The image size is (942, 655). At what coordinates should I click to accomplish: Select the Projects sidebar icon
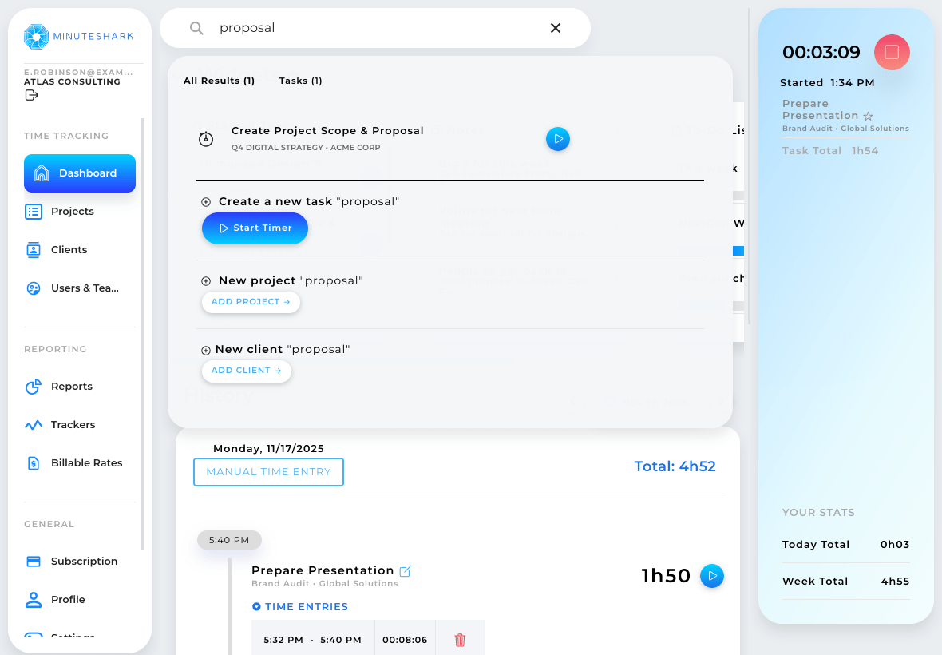click(33, 211)
